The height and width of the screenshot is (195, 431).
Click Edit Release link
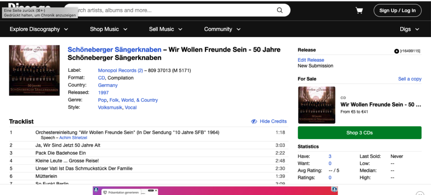pyautogui.click(x=311, y=60)
